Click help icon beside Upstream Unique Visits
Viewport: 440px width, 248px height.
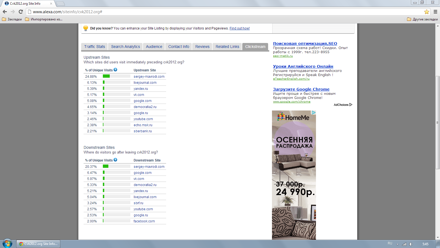(116, 70)
